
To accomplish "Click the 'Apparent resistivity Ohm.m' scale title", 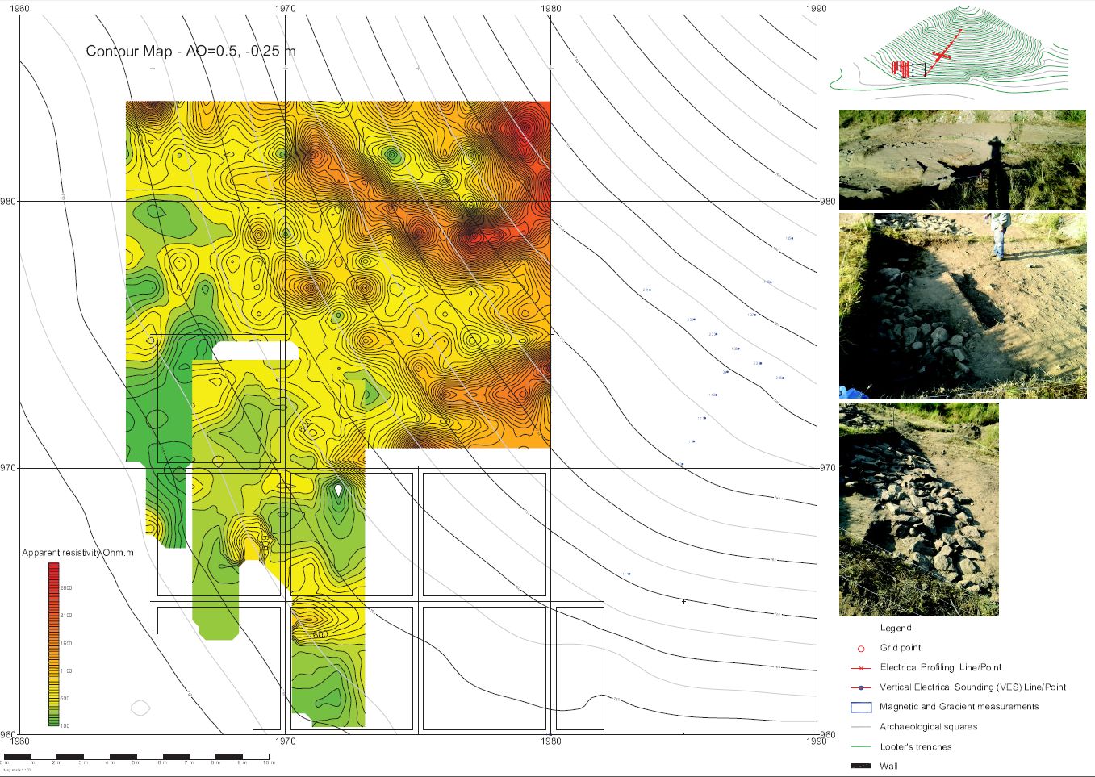I will pyautogui.click(x=77, y=553).
